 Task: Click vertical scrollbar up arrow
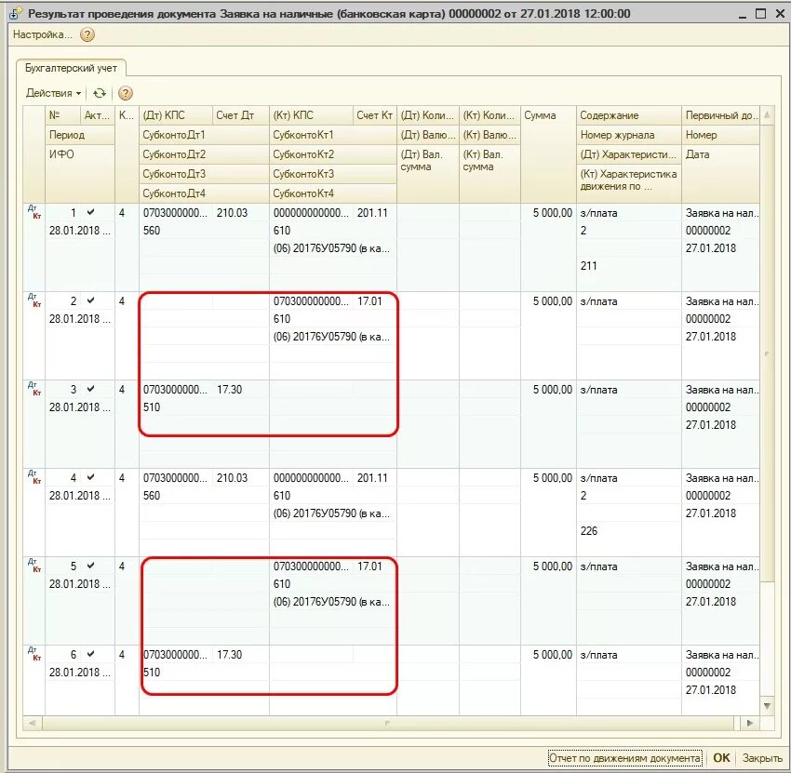tap(767, 115)
